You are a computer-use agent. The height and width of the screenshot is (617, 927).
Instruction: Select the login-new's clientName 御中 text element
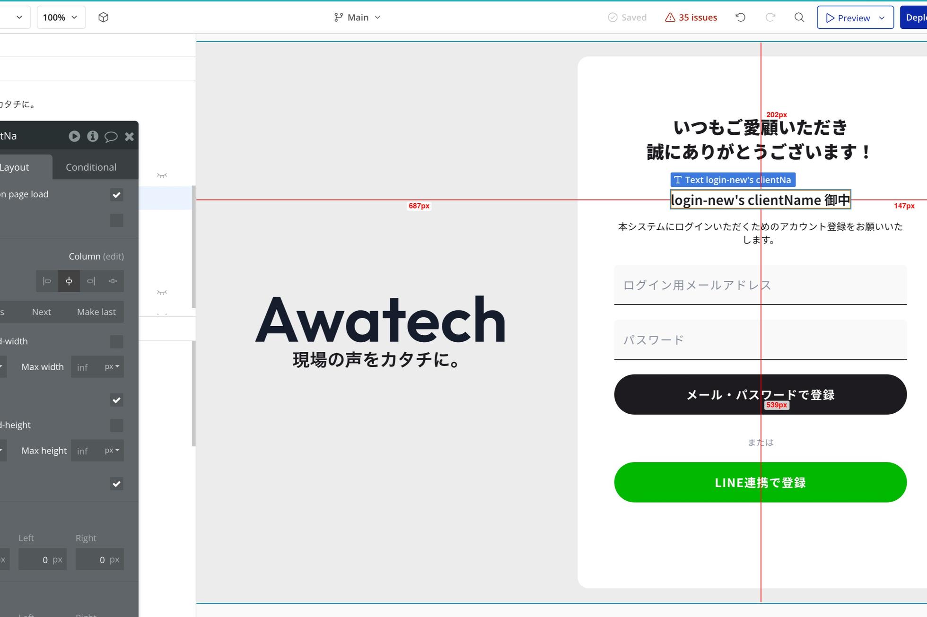coord(760,200)
